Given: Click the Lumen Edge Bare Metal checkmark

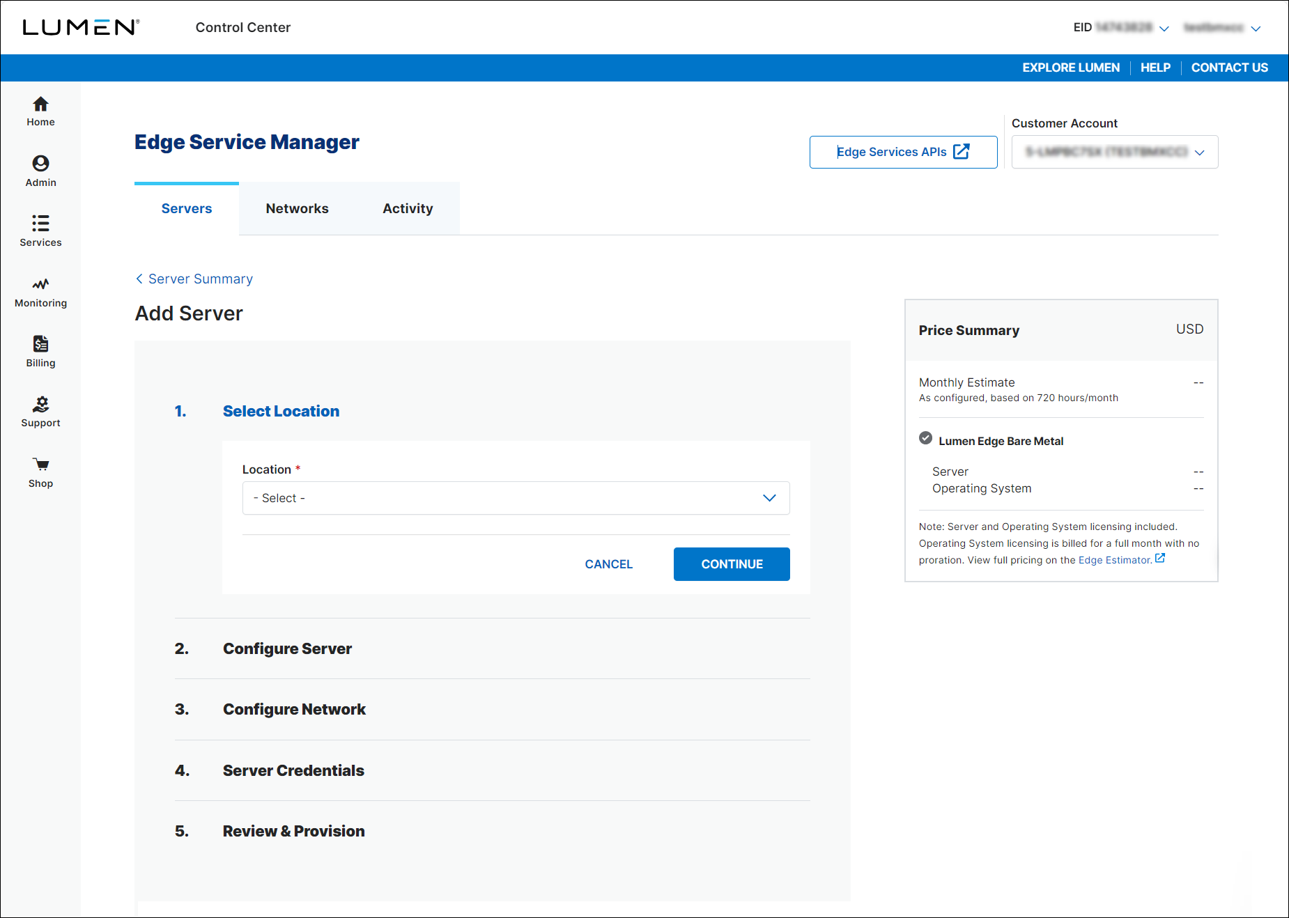Looking at the screenshot, I should pos(925,438).
